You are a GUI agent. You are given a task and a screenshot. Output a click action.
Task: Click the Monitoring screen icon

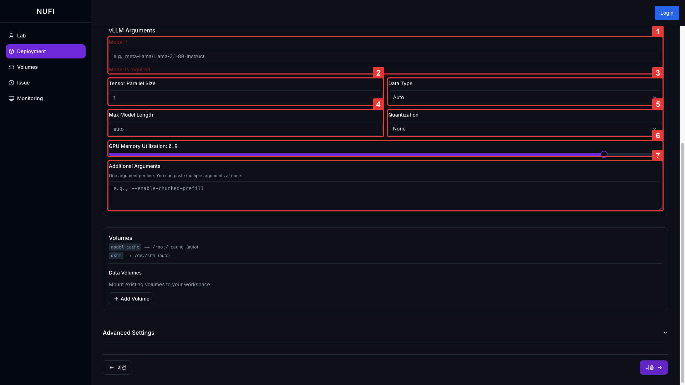(11, 98)
